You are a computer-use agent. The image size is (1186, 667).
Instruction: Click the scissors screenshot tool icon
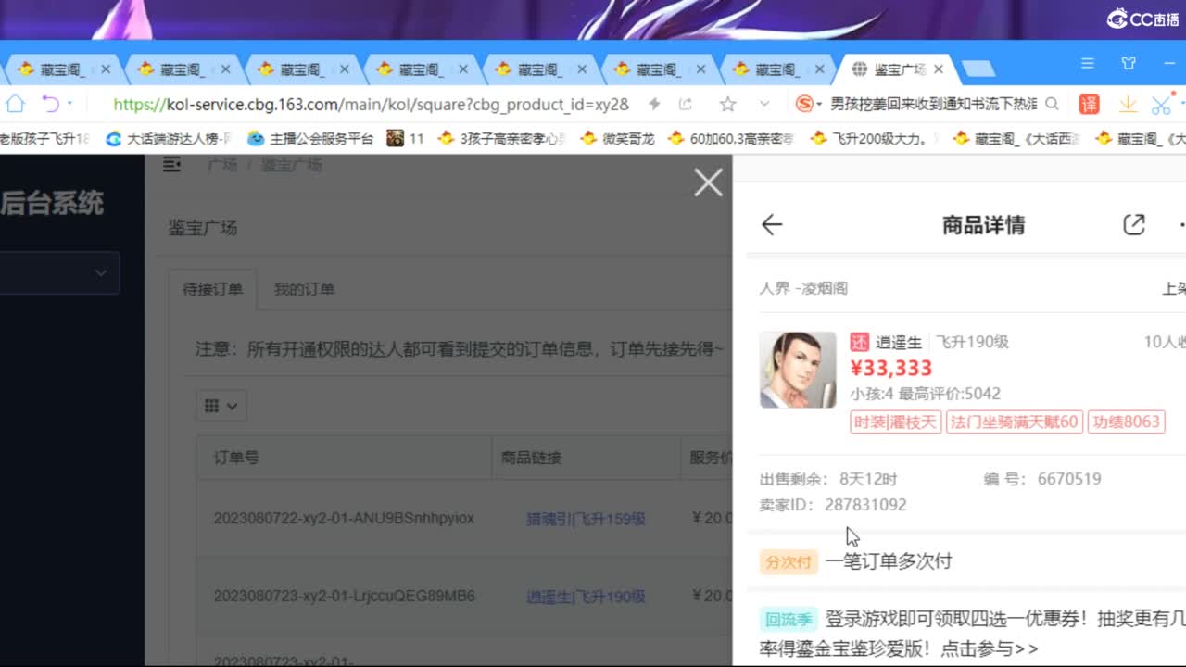1161,104
